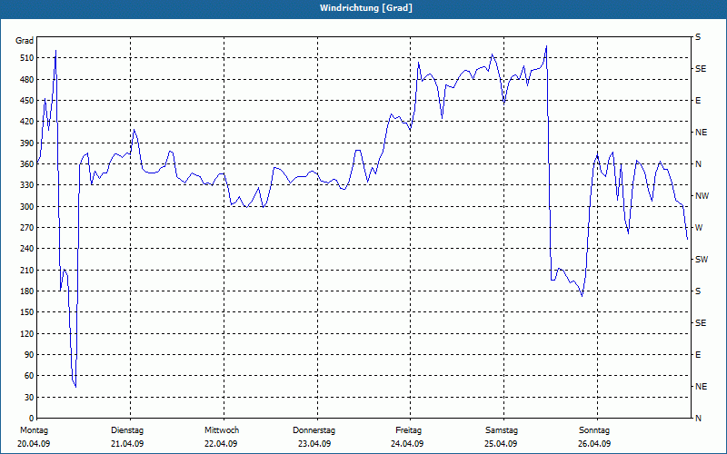Click the 510 value on the left axis
The image size is (727, 454).
point(27,58)
